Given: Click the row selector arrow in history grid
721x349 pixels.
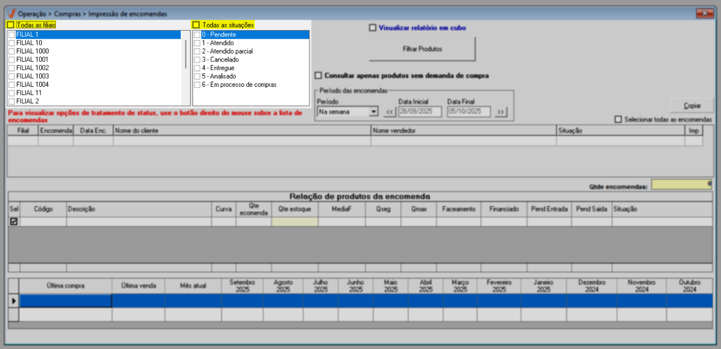Looking at the screenshot, I should point(13,301).
